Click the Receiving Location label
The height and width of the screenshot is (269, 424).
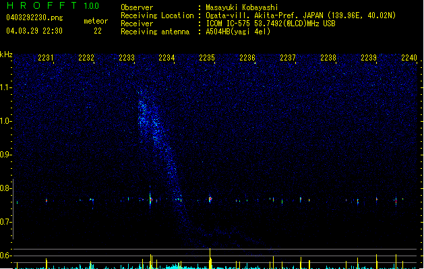tap(157, 15)
